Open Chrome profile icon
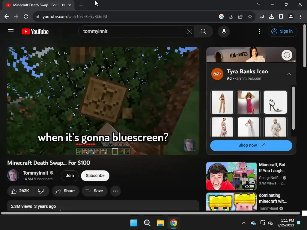Image resolution: width=307 pixels, height=230 pixels. tap(291, 17)
